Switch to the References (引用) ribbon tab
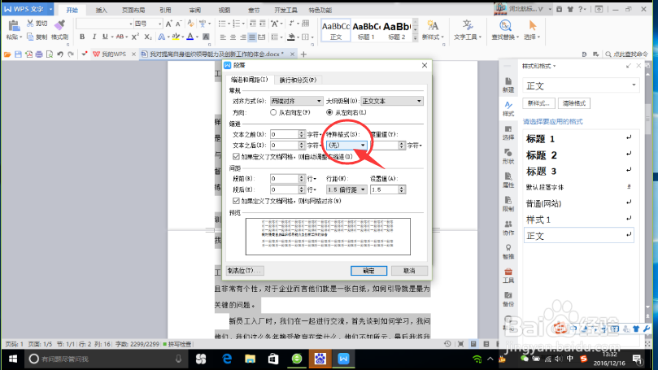The image size is (658, 370). pyautogui.click(x=165, y=10)
